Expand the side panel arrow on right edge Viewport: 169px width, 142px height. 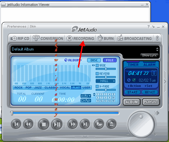point(165,82)
